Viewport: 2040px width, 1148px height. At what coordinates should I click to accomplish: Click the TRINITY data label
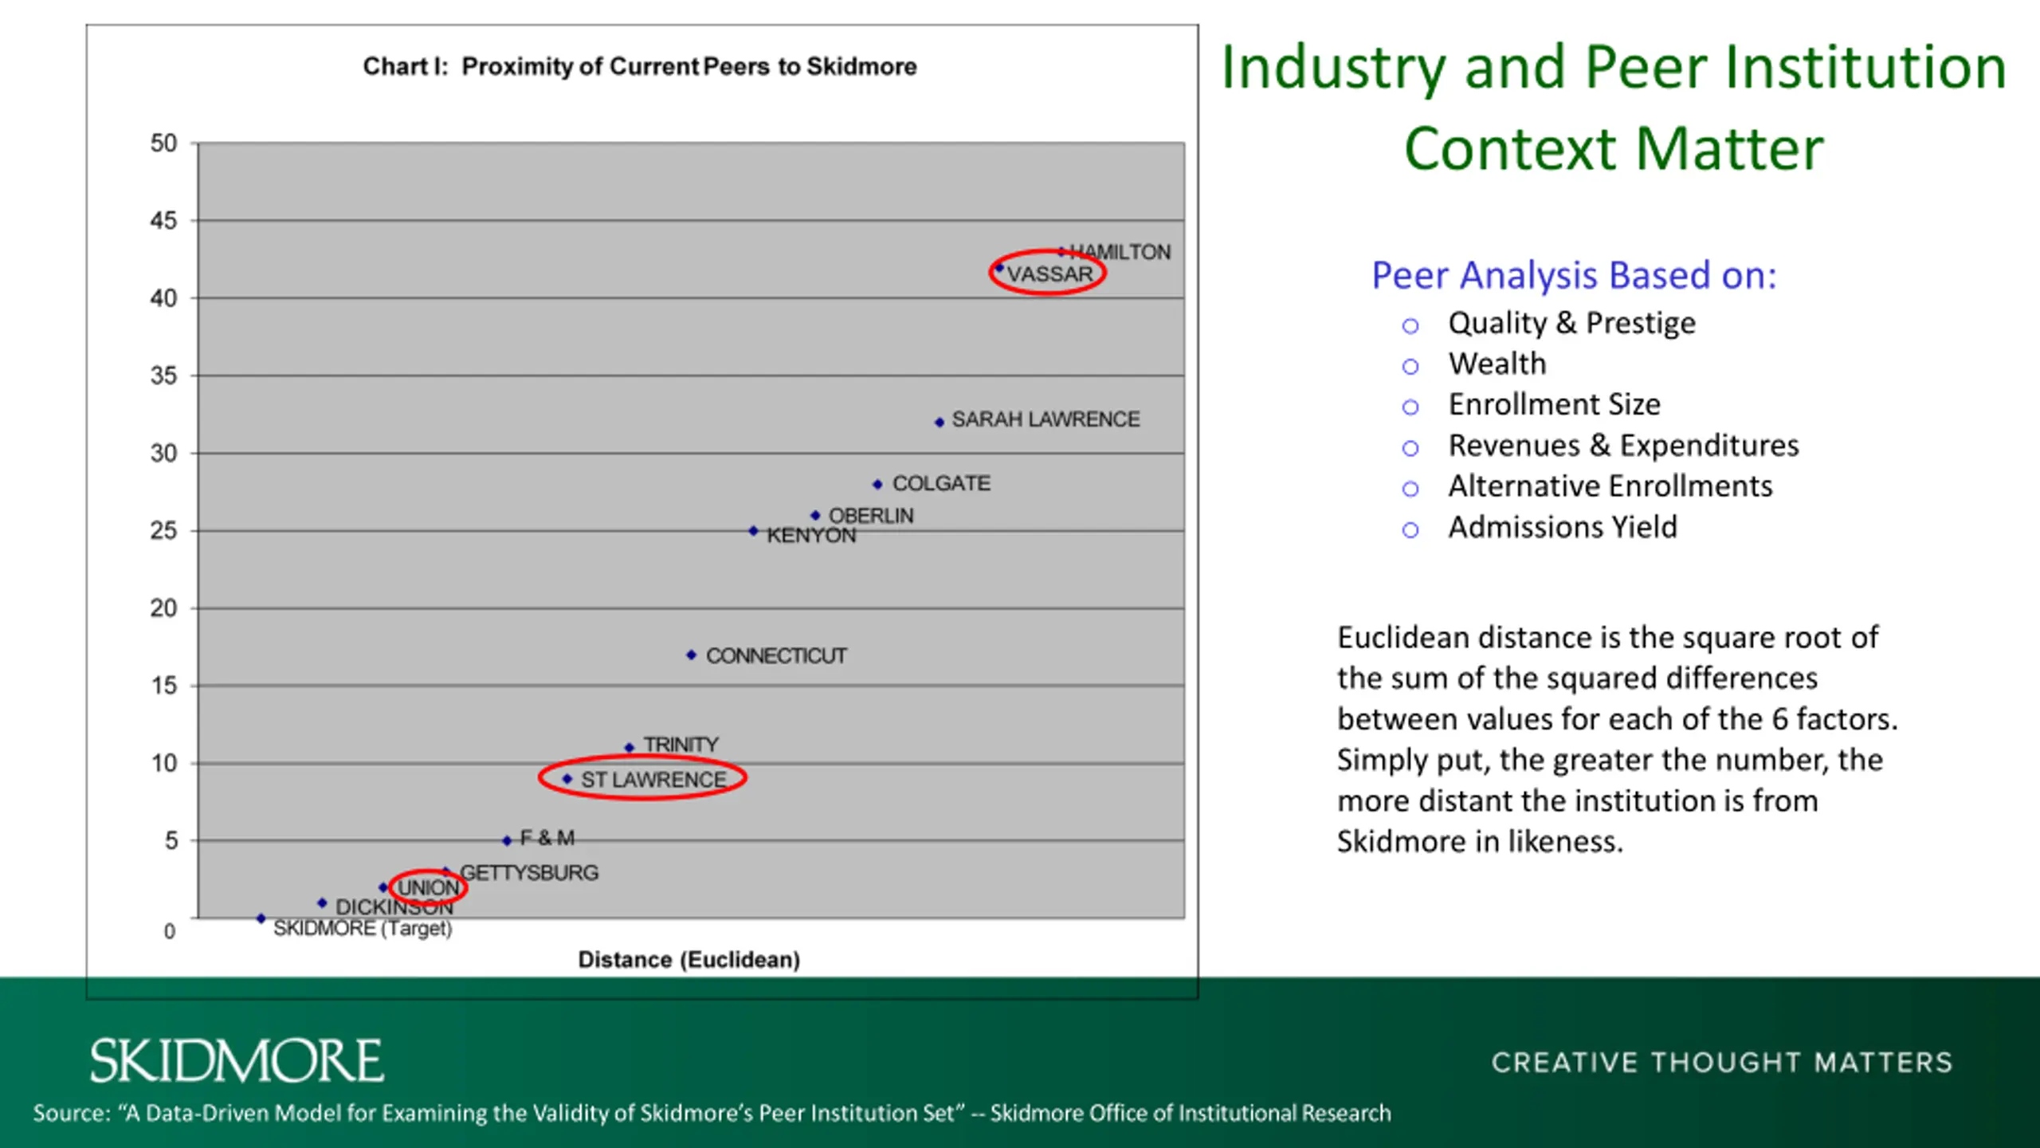(681, 745)
